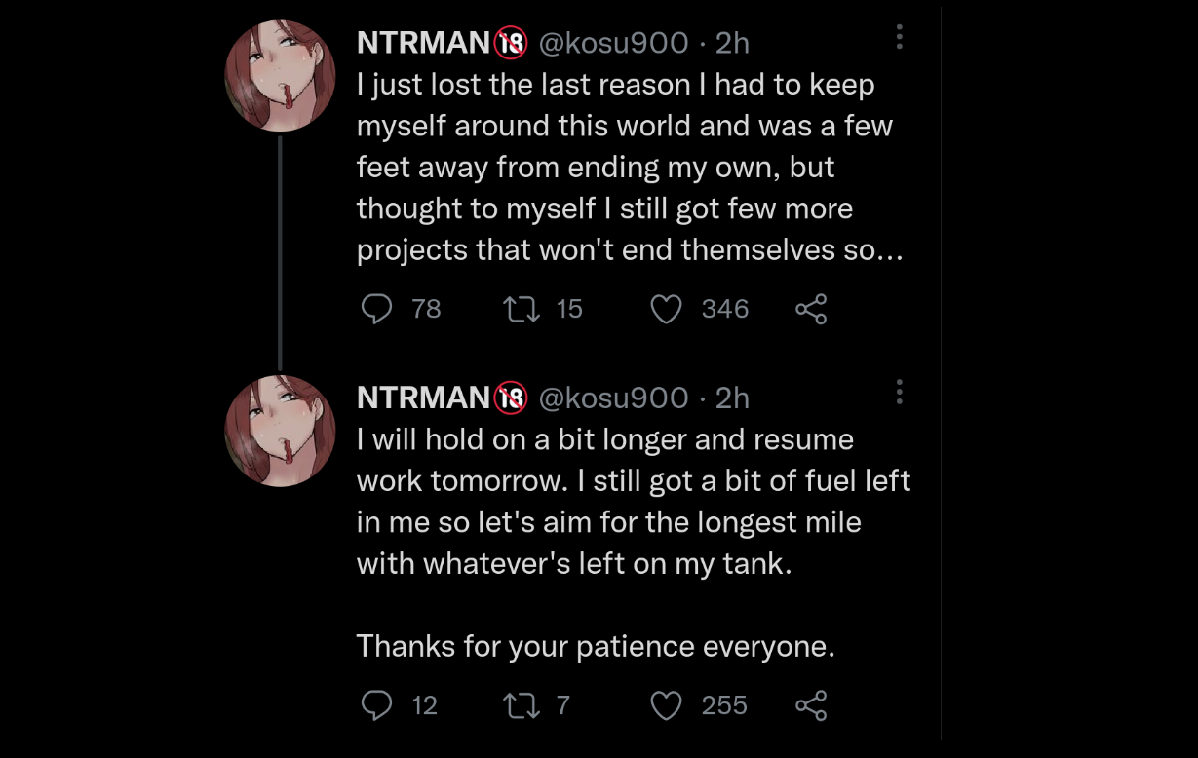Click the 2h timestamp on the second tweet
The image size is (1198, 758).
[732, 398]
